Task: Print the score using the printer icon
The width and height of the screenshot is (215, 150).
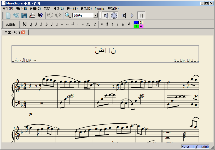Action: 32,15
